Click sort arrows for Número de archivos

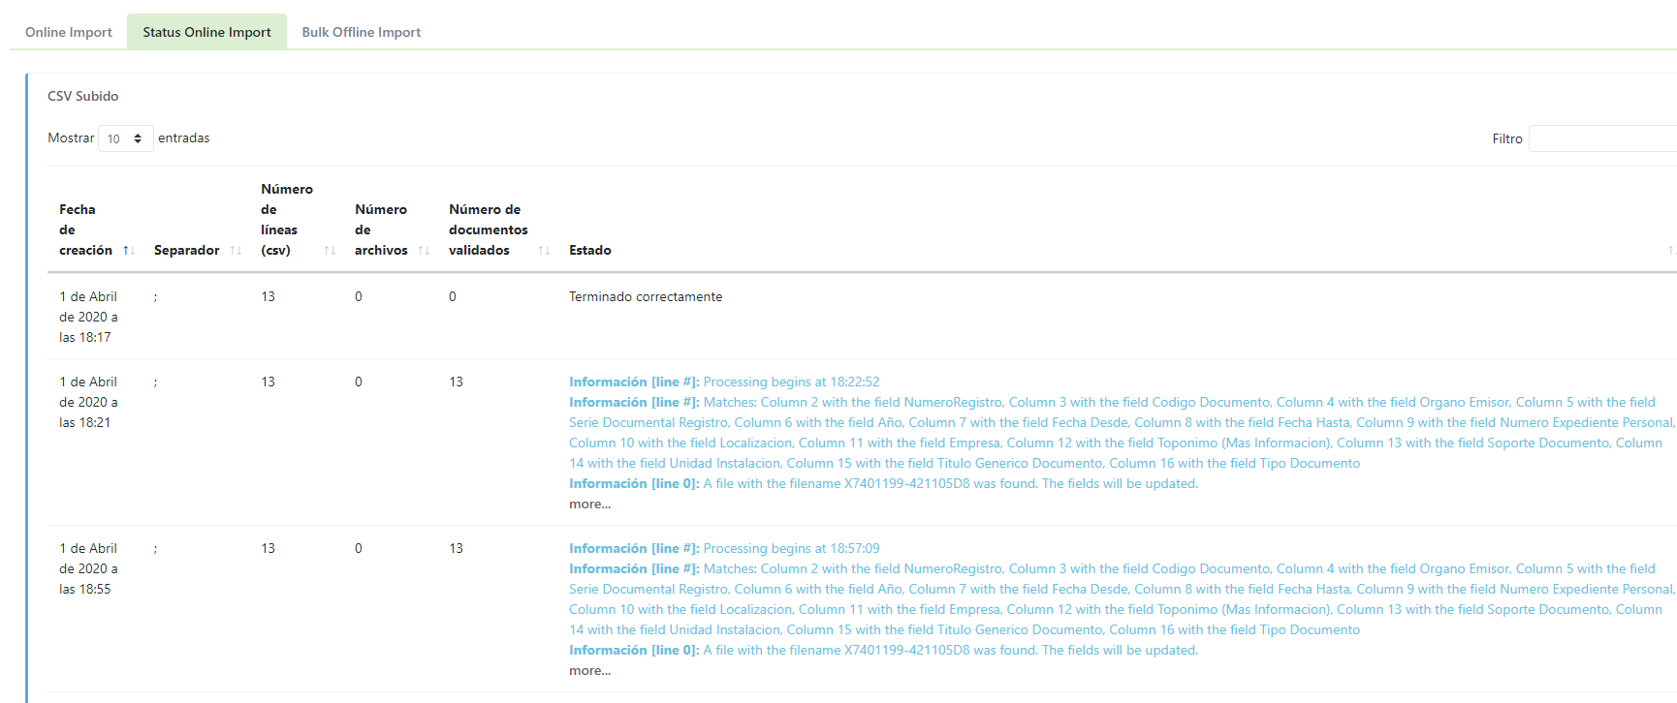tap(424, 251)
